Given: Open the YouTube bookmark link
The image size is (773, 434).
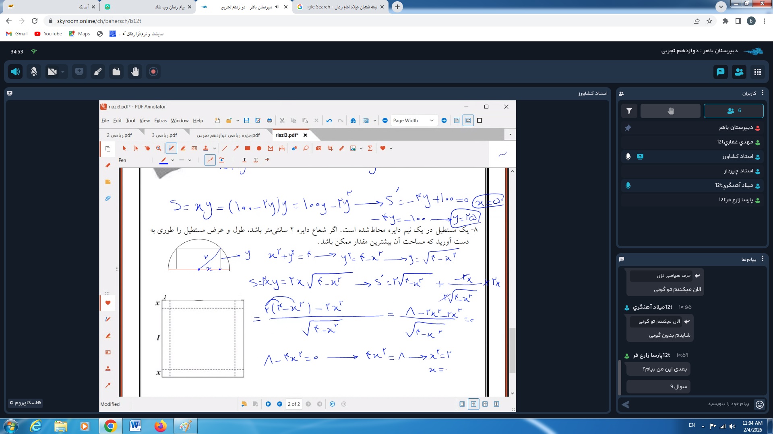Looking at the screenshot, I should coord(48,34).
